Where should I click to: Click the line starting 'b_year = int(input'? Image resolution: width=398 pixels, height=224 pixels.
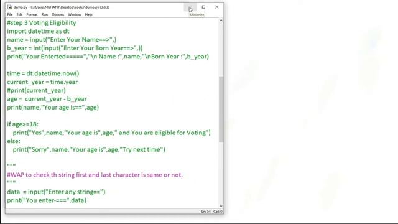pyautogui.click(x=75, y=48)
